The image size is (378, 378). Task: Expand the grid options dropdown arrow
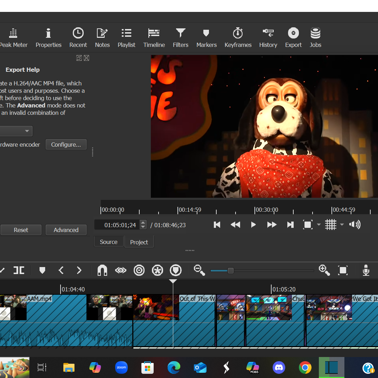coord(342,225)
